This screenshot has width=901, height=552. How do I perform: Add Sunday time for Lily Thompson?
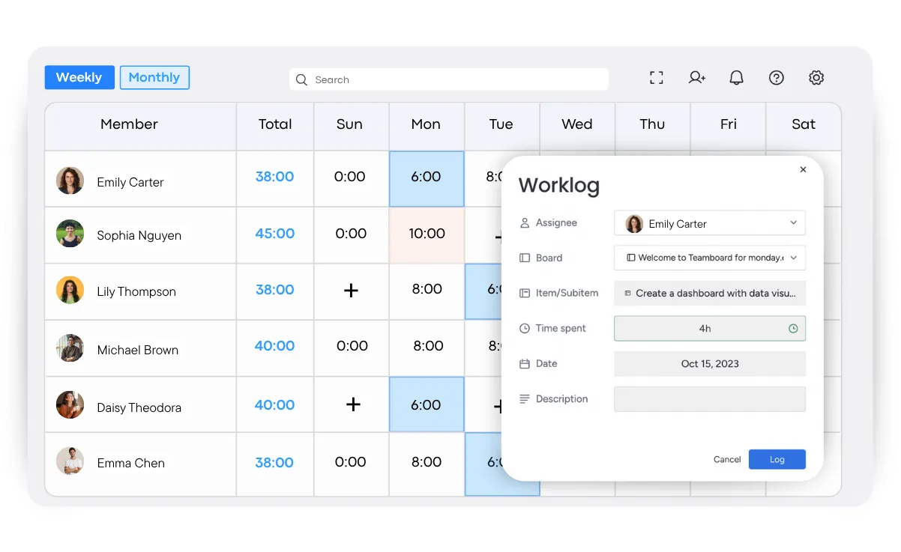coord(351,291)
